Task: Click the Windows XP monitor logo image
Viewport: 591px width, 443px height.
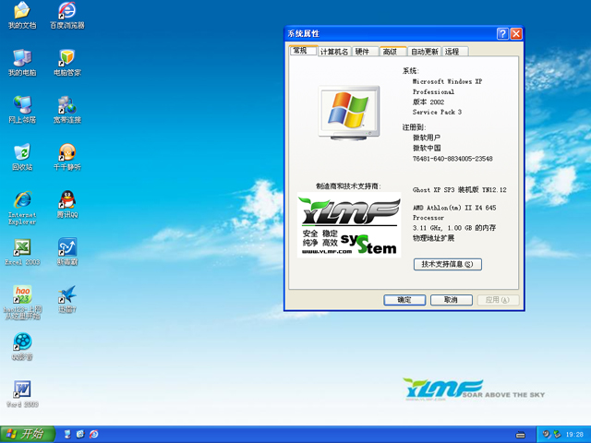Action: point(349,113)
